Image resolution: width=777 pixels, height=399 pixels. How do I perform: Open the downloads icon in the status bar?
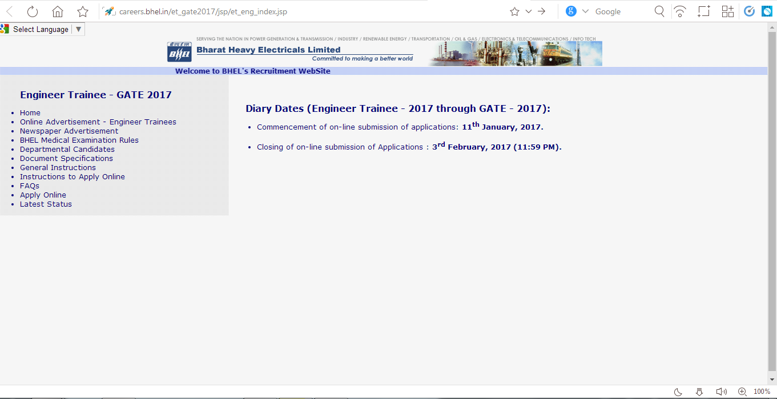click(x=699, y=392)
